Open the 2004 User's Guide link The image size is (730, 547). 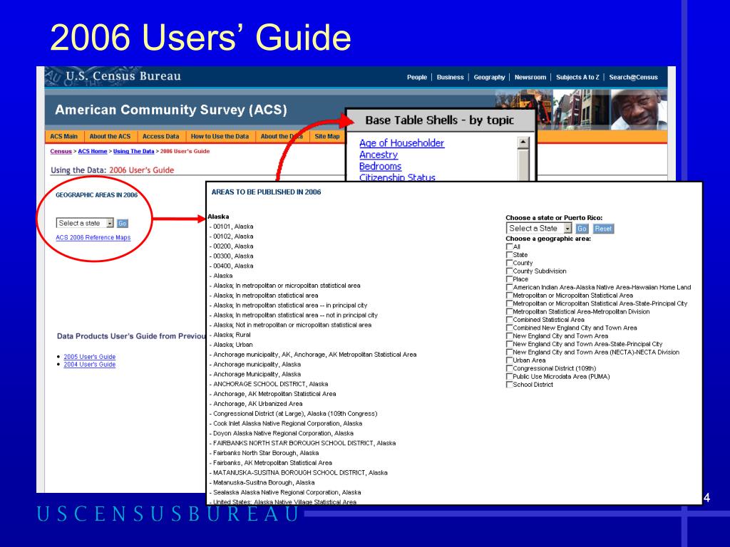click(x=89, y=365)
